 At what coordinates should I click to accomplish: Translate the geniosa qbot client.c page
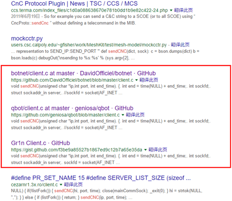pyautogui.click(x=135, y=115)
